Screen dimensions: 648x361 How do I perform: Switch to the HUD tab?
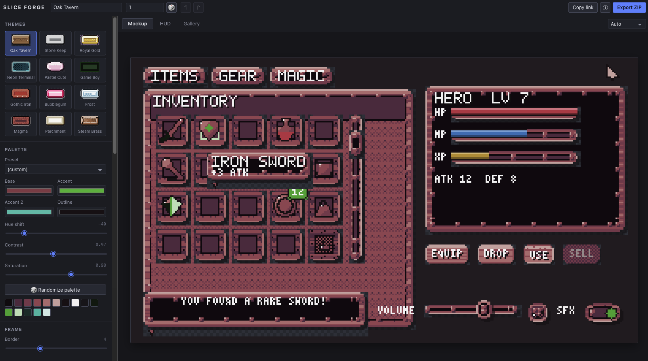[x=165, y=24]
